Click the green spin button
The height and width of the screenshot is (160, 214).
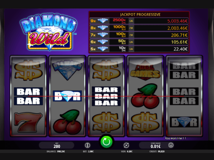(107, 142)
